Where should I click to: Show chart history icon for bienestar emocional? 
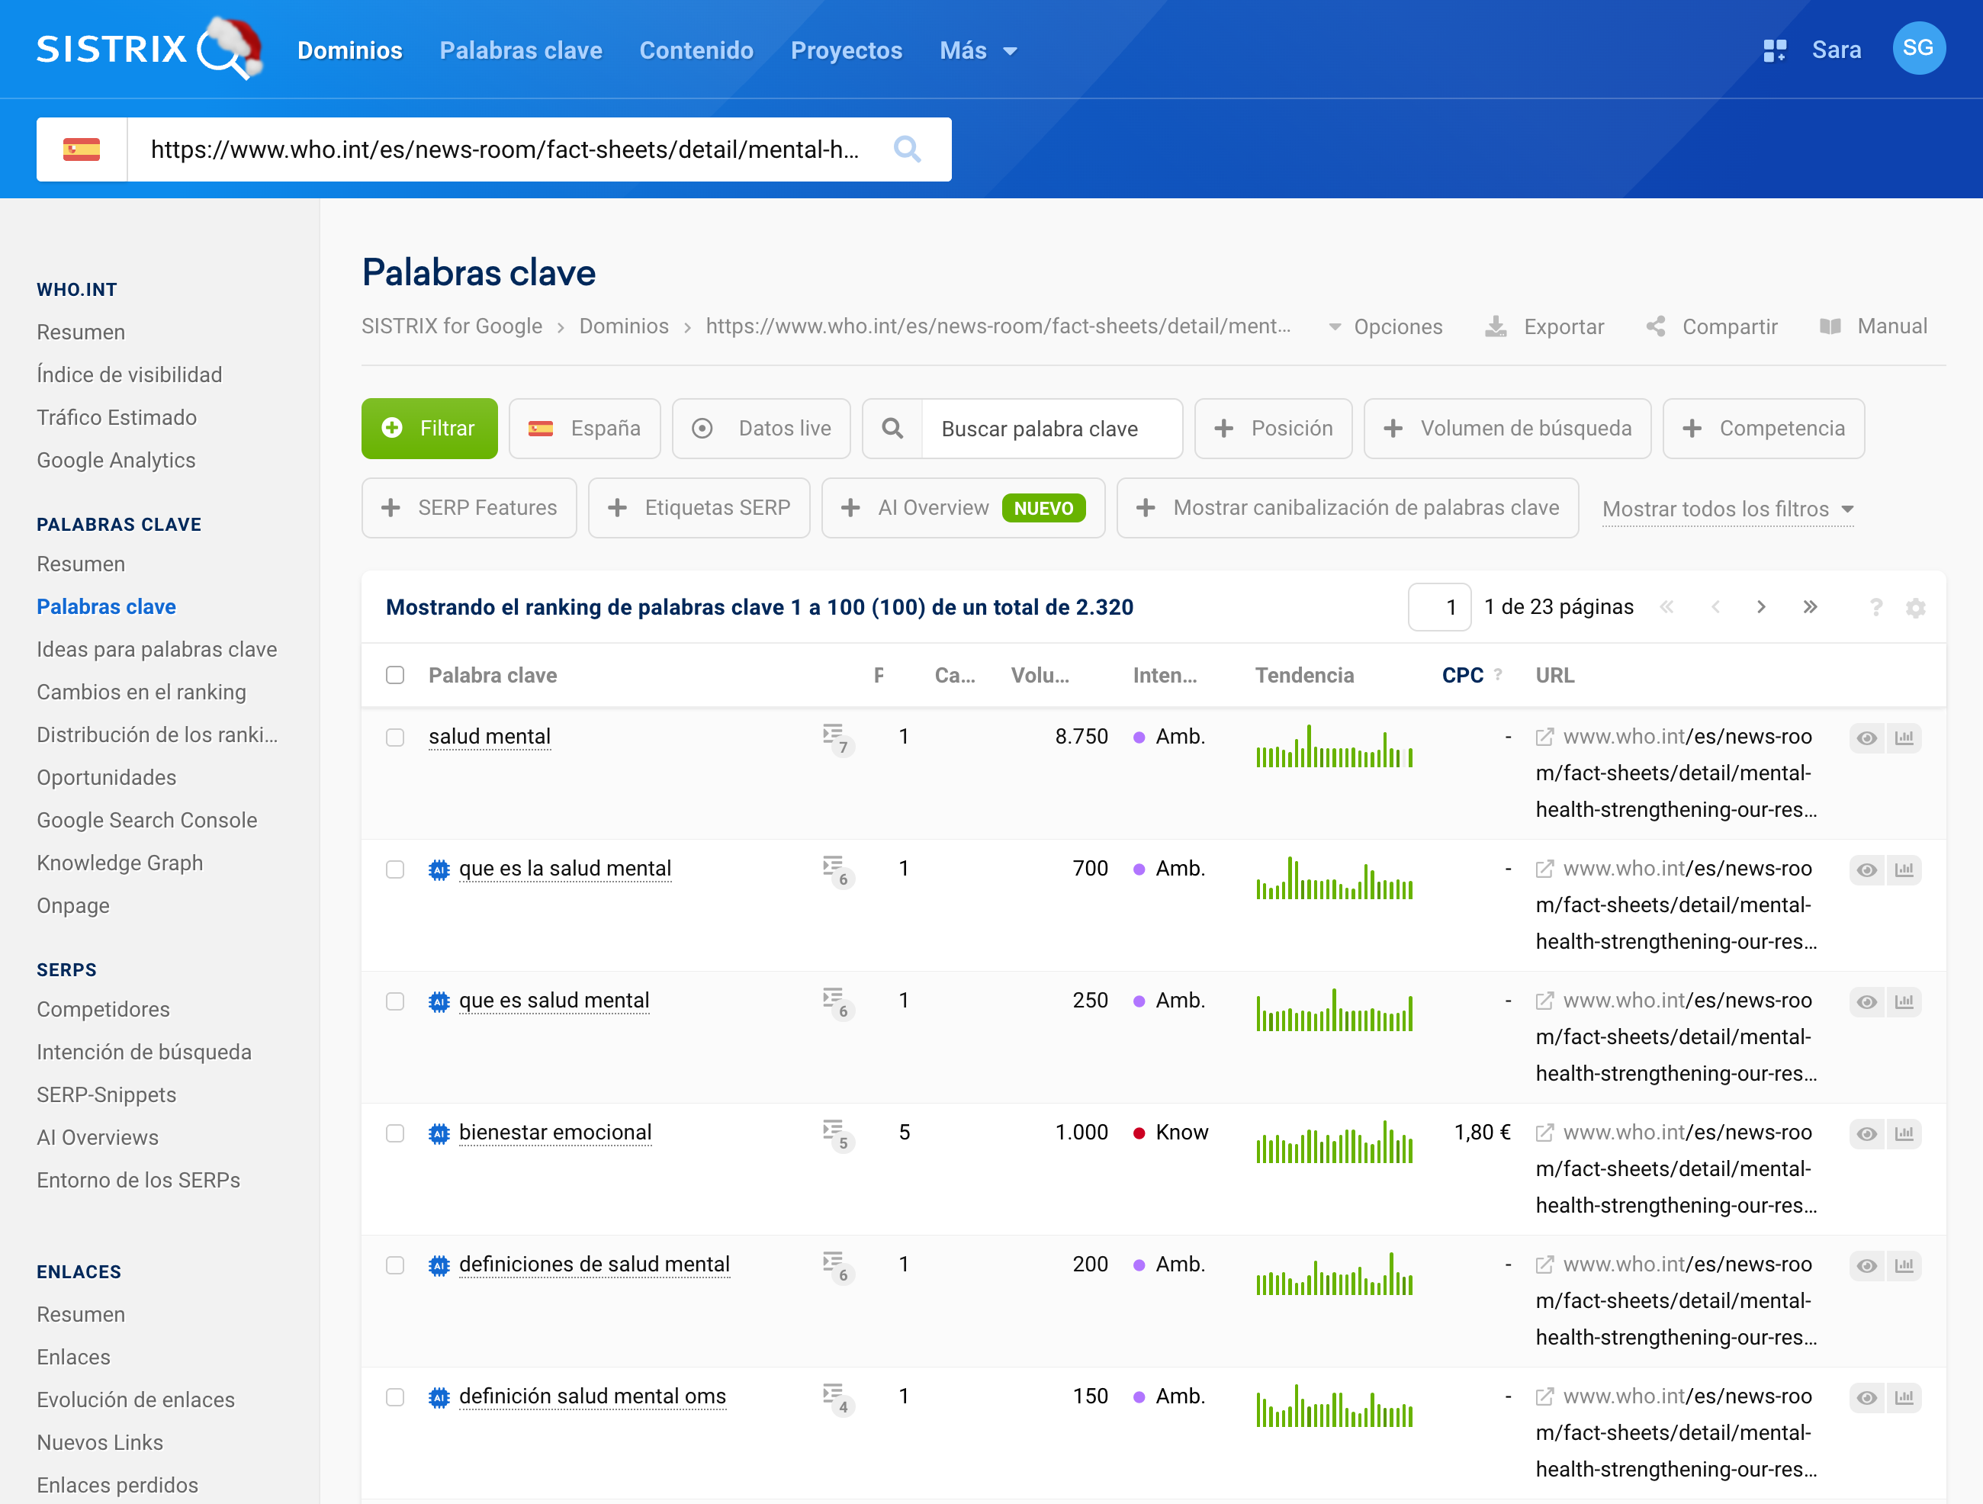pos(1904,1134)
